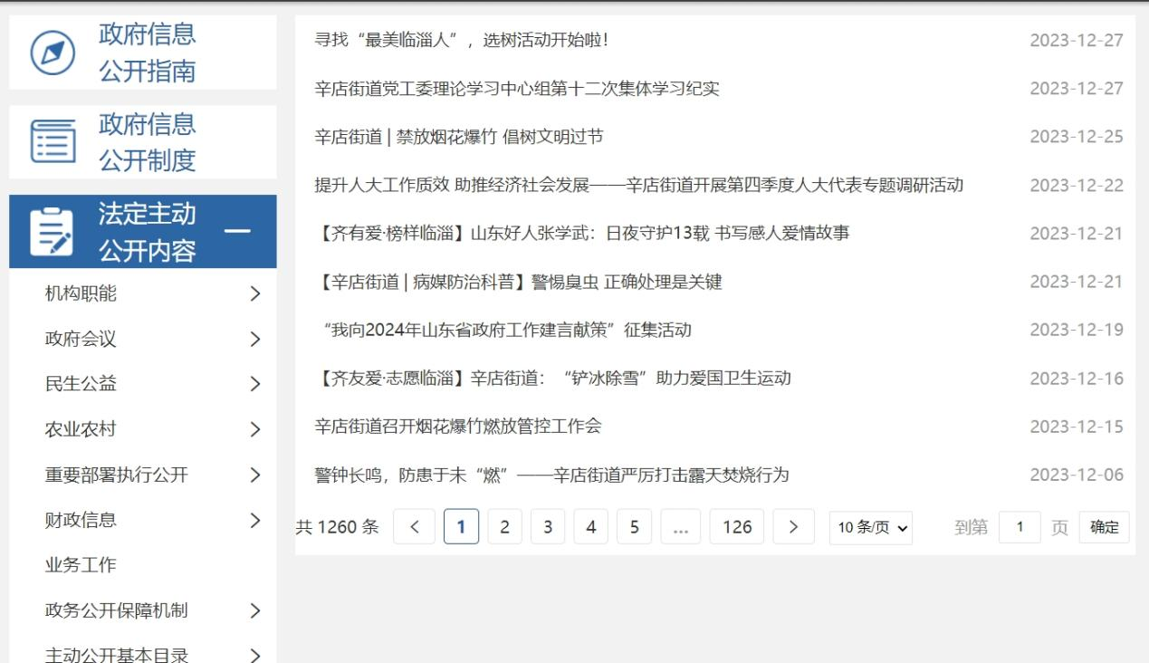Go to previous page with left arrow

point(415,527)
